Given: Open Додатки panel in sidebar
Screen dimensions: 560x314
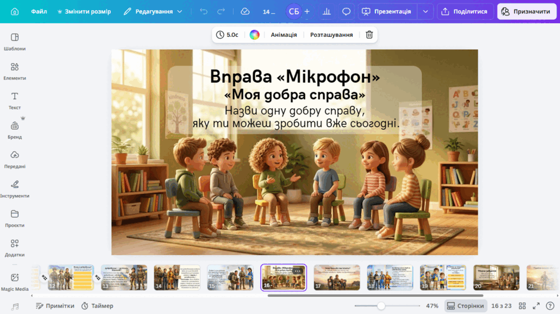Looking at the screenshot, I should (15, 248).
